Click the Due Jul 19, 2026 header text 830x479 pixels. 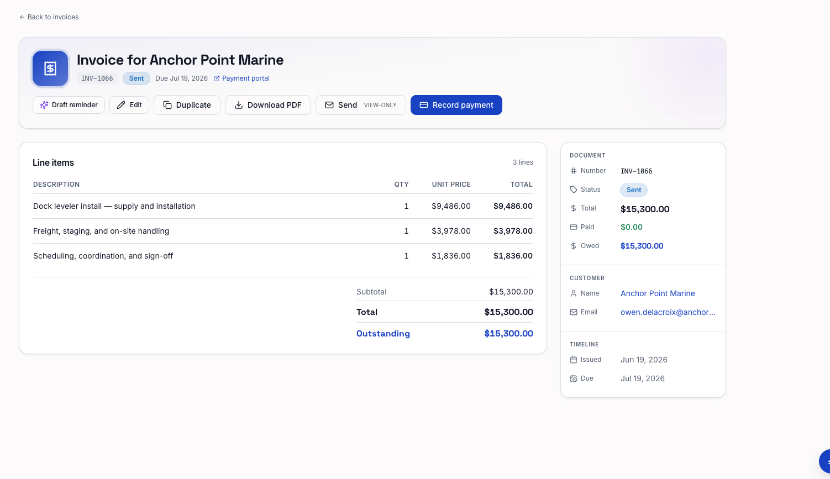pyautogui.click(x=181, y=78)
